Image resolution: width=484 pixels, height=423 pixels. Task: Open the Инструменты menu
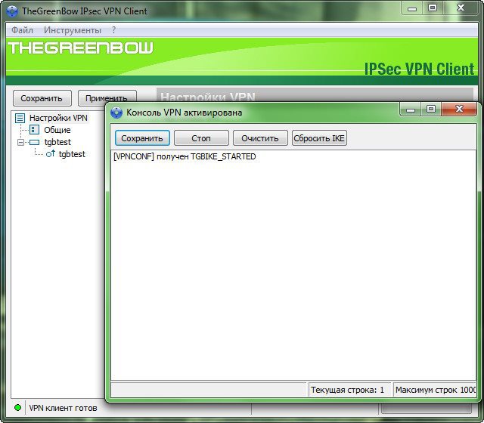pyautogui.click(x=73, y=30)
